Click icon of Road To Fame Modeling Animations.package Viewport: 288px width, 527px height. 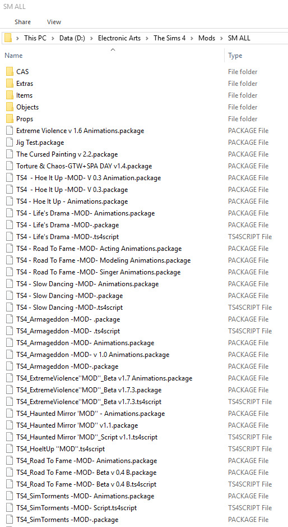10,260
